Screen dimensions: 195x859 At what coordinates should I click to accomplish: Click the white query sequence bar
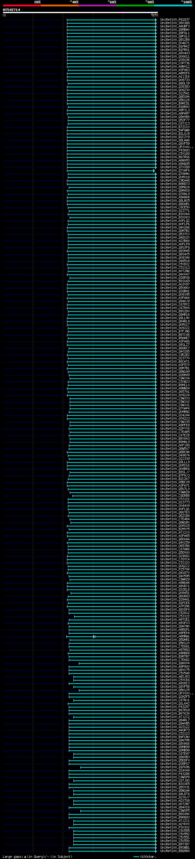[80, 13]
